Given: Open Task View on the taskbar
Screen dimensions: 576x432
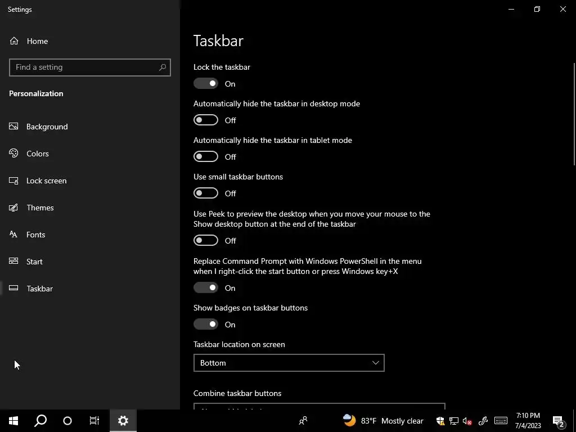Looking at the screenshot, I should point(94,421).
